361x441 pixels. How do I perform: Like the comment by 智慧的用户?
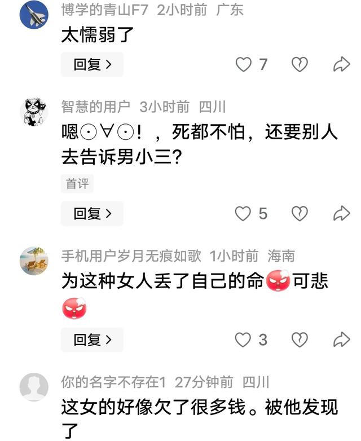click(243, 214)
